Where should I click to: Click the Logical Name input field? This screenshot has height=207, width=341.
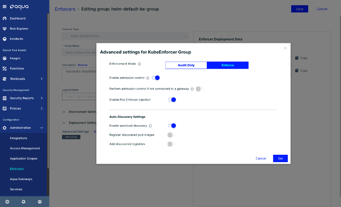[79, 96]
